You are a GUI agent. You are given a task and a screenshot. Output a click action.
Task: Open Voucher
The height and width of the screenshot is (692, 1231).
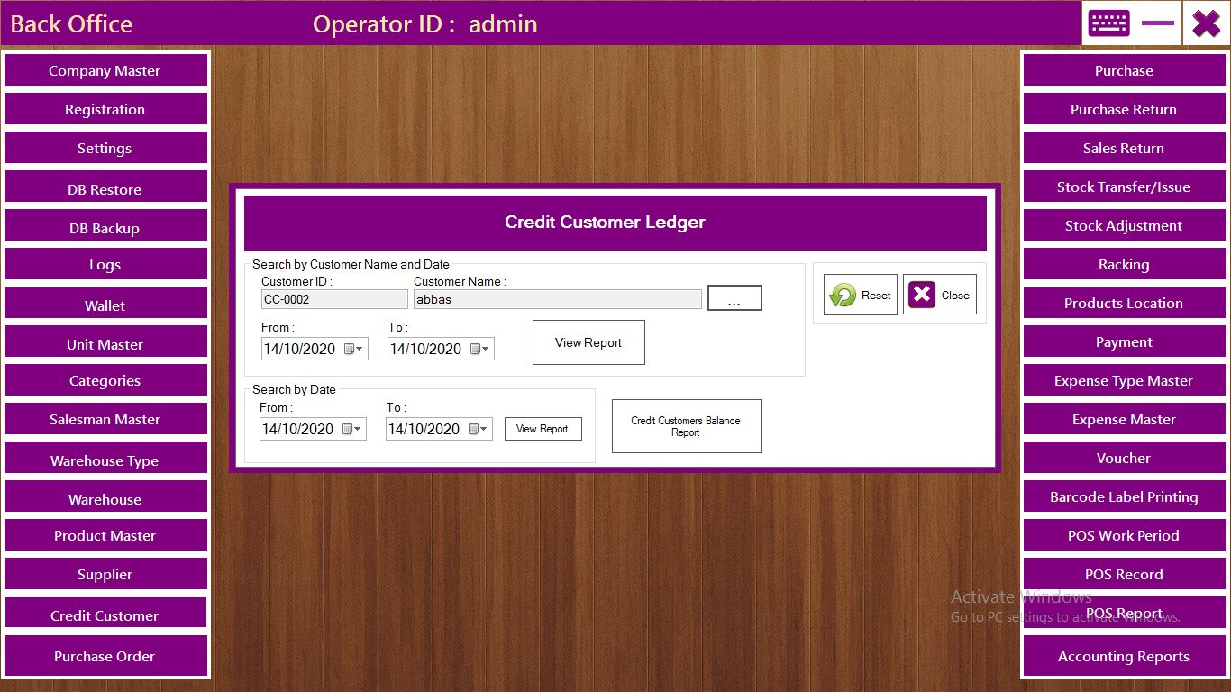coord(1124,458)
